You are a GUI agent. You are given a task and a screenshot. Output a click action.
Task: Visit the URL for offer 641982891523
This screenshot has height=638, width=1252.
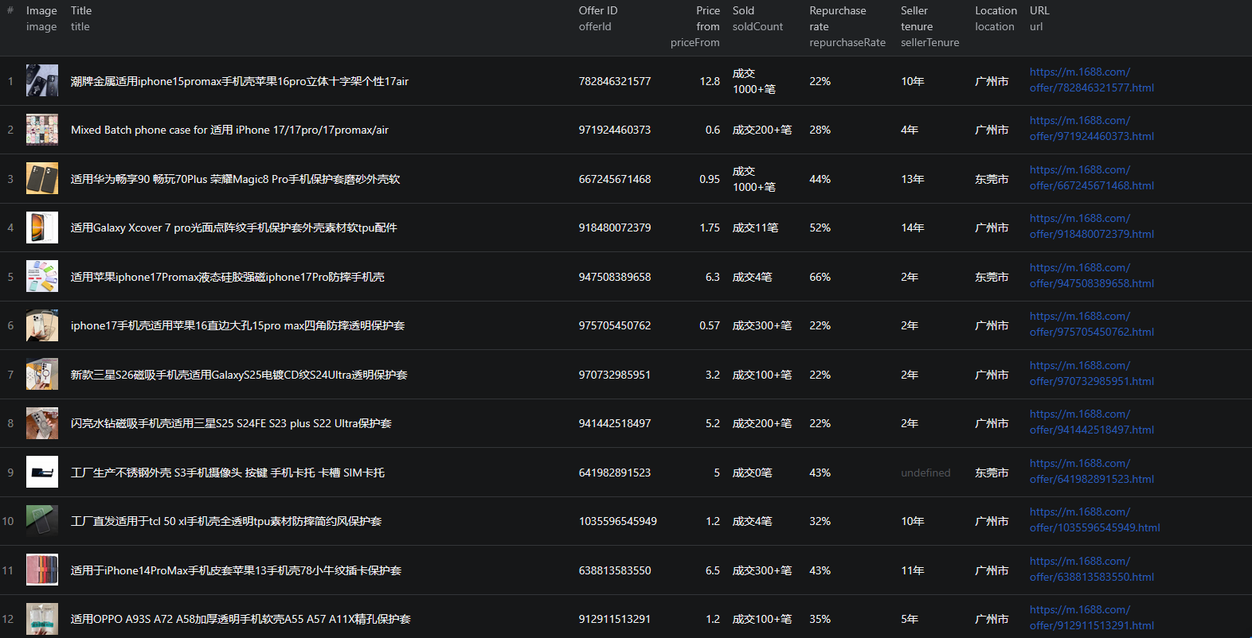(1091, 472)
